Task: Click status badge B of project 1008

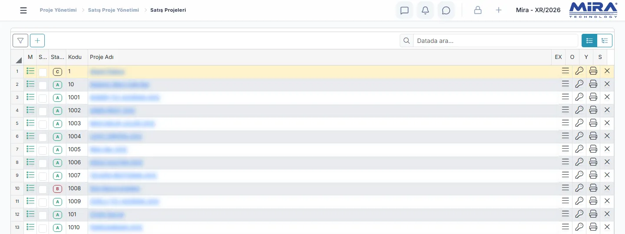Action: click(57, 189)
